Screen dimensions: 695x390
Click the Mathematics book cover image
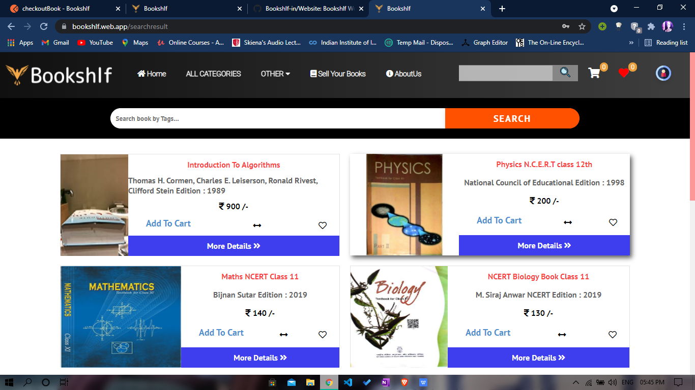coord(121,317)
